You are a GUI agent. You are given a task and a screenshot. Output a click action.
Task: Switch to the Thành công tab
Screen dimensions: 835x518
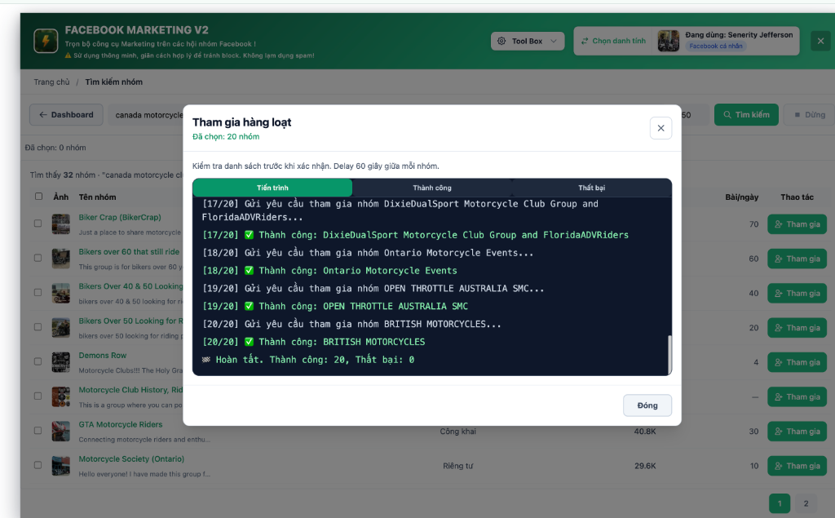(x=432, y=188)
